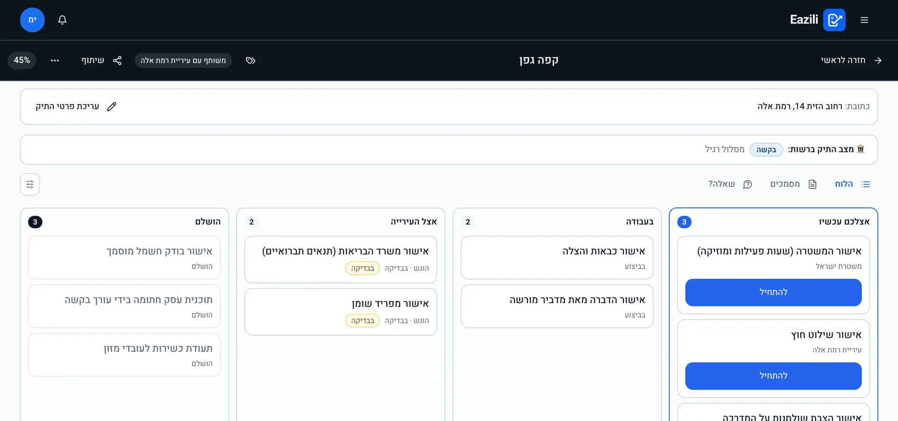Go back via חזרה לראשי arrow

878,60
